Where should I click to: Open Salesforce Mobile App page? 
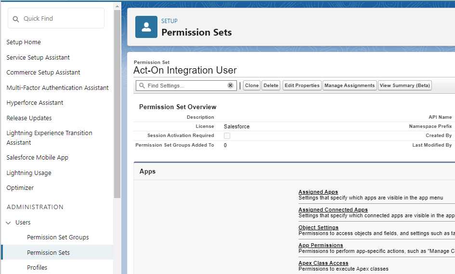point(38,157)
